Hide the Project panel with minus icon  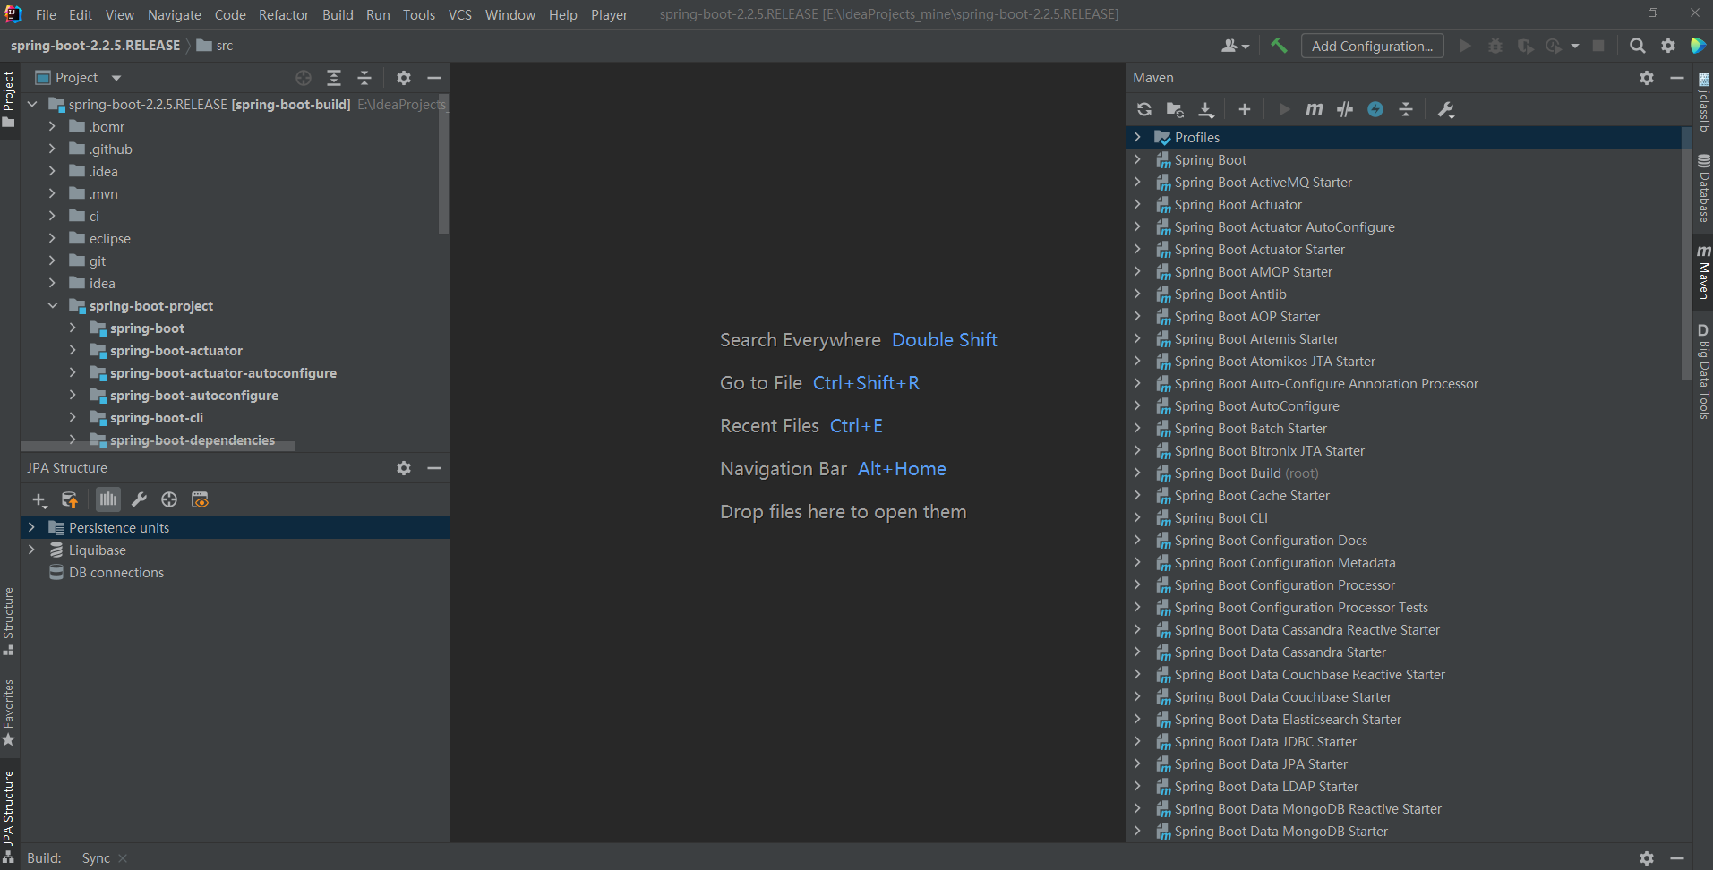coord(434,78)
